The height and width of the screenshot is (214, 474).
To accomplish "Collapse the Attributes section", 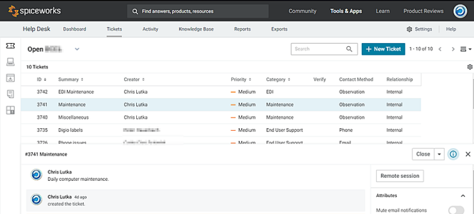I will pos(463,195).
